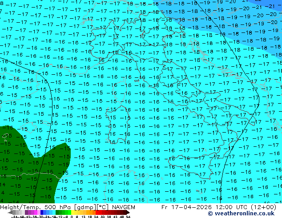
Task: Click the Height/Temp. 500 hPa title text
Action: (x=36, y=207)
